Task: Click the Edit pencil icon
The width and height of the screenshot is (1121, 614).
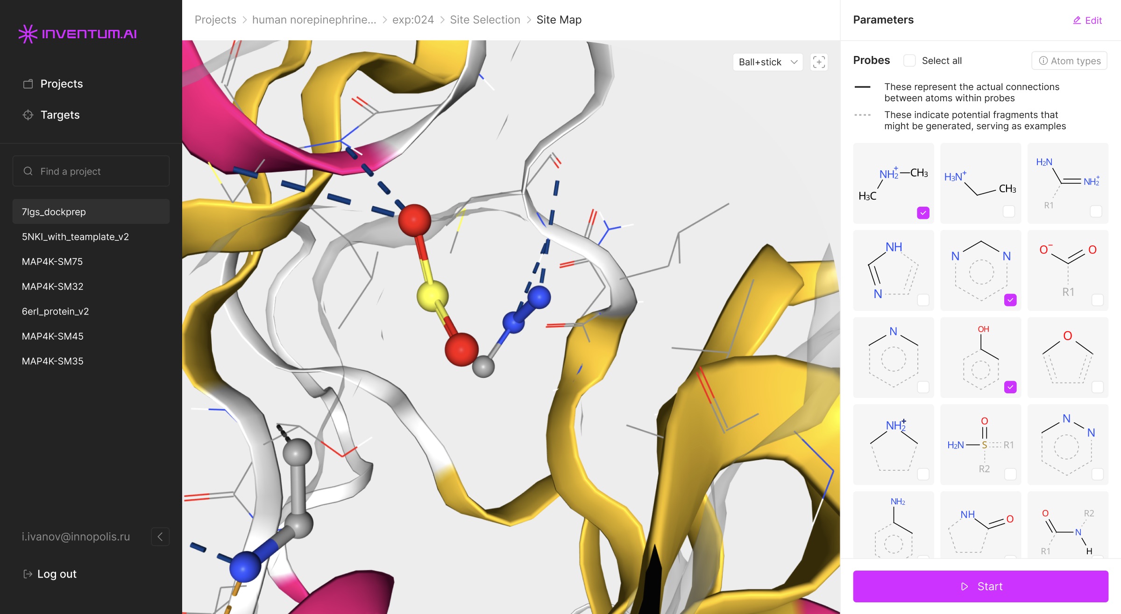Action: tap(1077, 20)
